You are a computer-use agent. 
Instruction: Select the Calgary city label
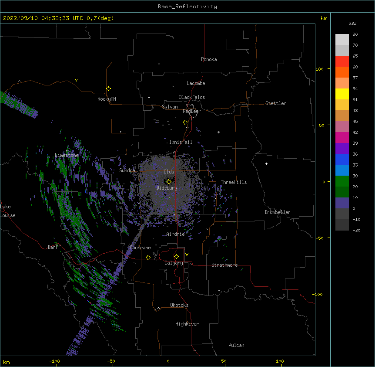tap(174, 263)
